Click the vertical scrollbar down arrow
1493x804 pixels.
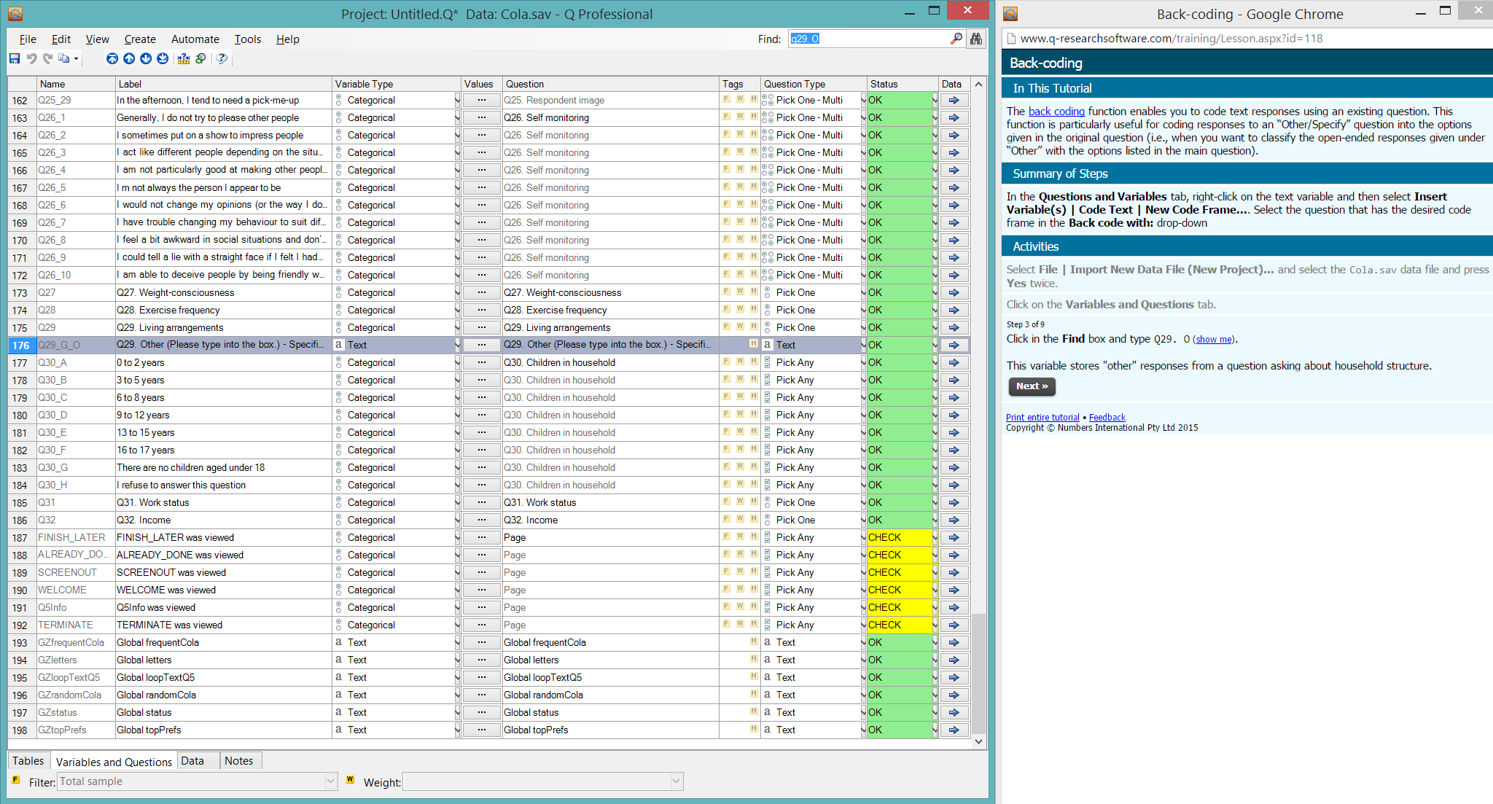click(x=978, y=741)
